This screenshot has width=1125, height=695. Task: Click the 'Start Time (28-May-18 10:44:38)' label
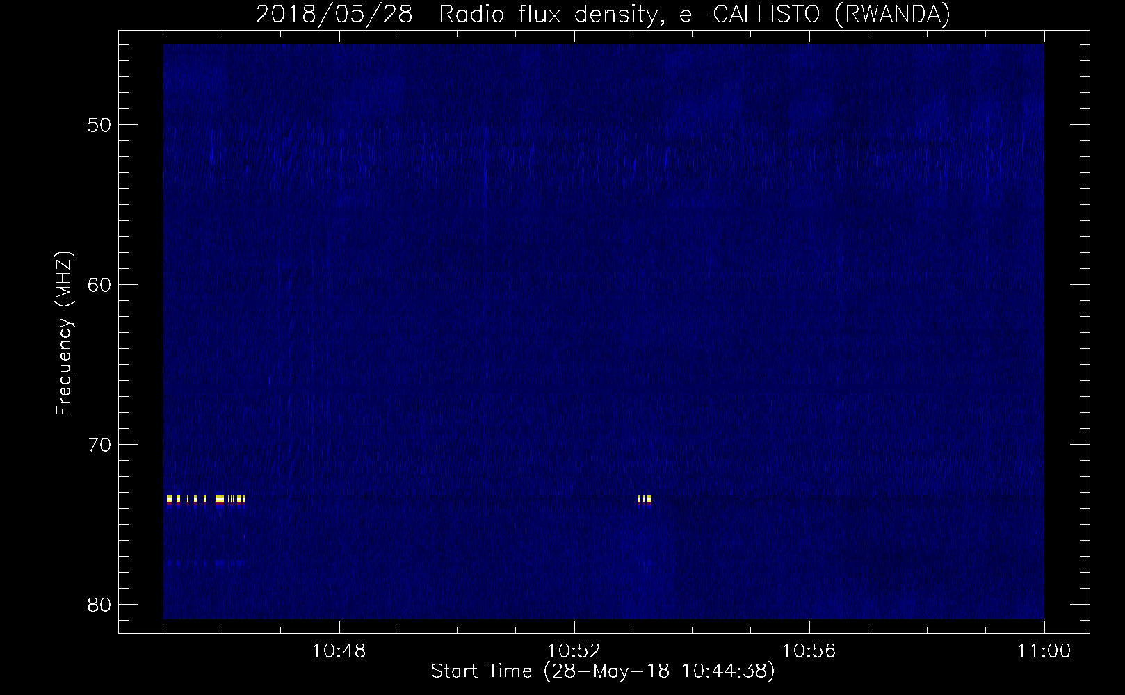[x=603, y=671]
